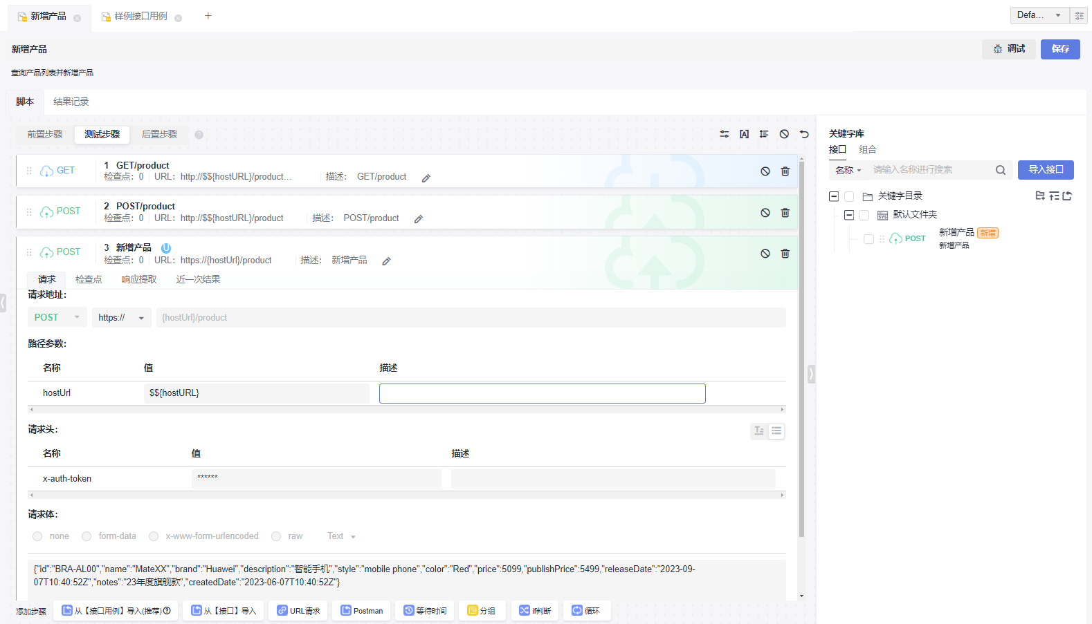
Task: Click the delete icon for GET/product step
Action: [785, 171]
